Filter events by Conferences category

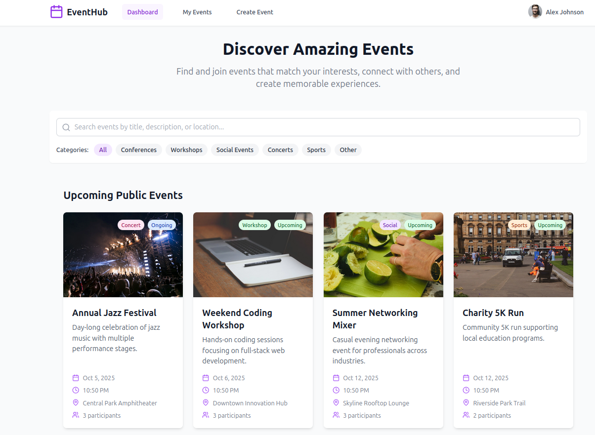point(138,150)
